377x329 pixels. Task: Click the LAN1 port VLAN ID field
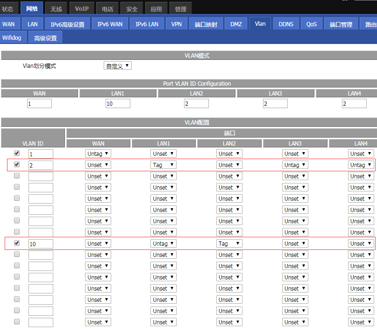tap(118, 103)
